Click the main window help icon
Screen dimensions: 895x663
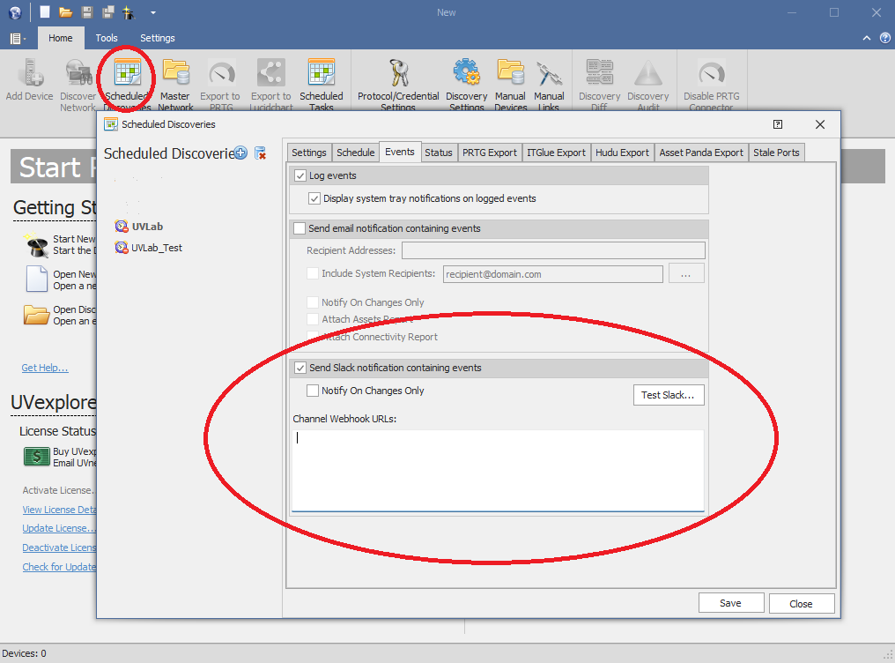[x=884, y=38]
